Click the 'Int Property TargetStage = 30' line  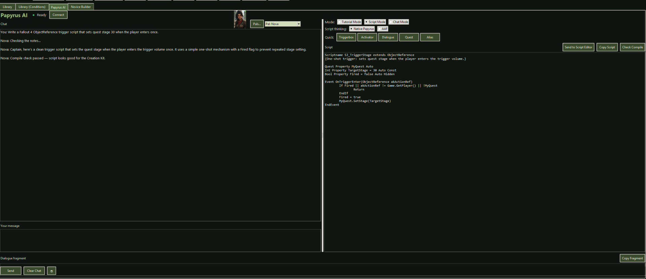pyautogui.click(x=360, y=70)
